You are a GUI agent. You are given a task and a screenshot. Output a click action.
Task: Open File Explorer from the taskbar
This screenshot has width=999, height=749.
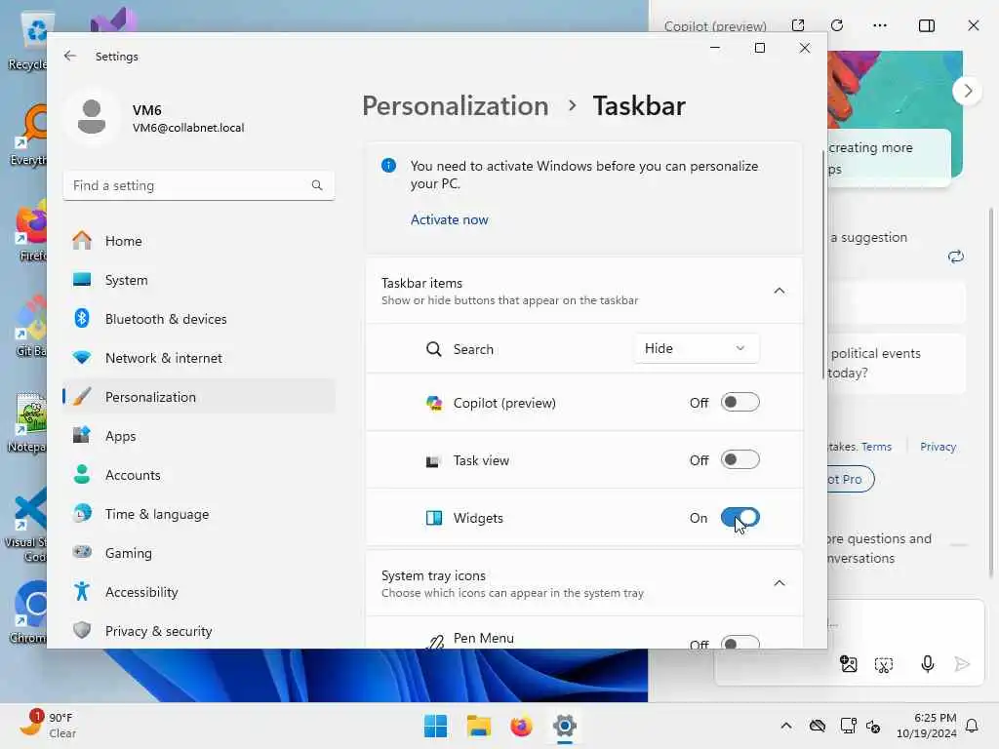[478, 726]
